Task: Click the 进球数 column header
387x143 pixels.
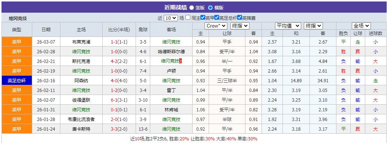Action: point(375,34)
